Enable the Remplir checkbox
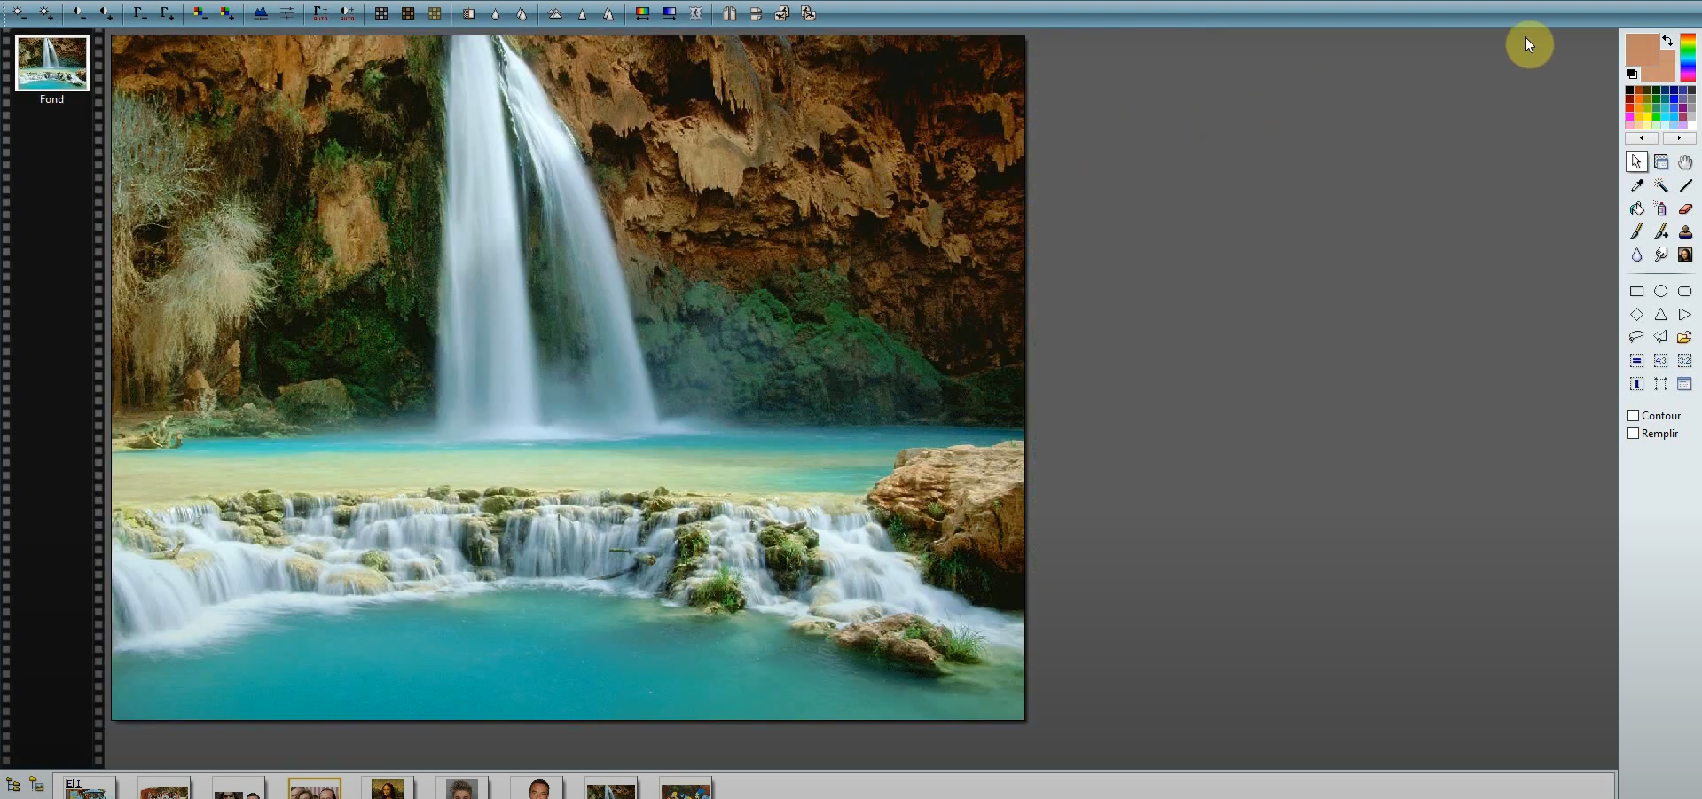 1633,434
